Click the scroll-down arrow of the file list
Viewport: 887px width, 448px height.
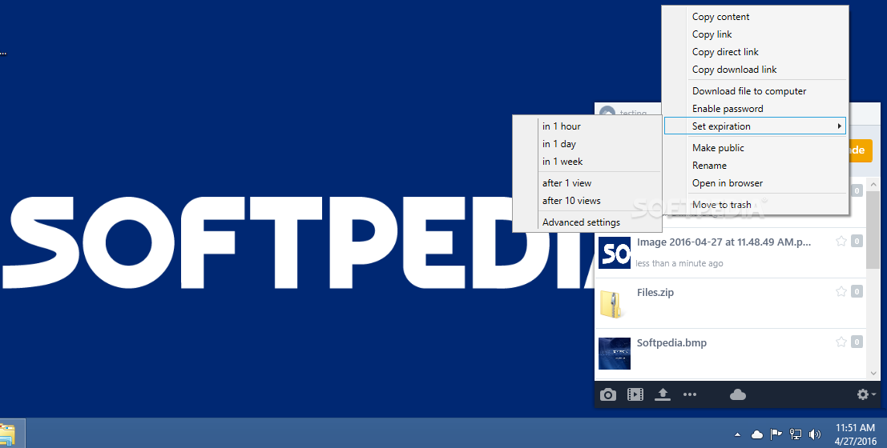click(x=873, y=373)
